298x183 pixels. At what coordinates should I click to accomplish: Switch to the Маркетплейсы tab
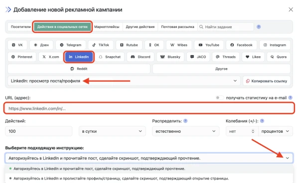(107, 27)
